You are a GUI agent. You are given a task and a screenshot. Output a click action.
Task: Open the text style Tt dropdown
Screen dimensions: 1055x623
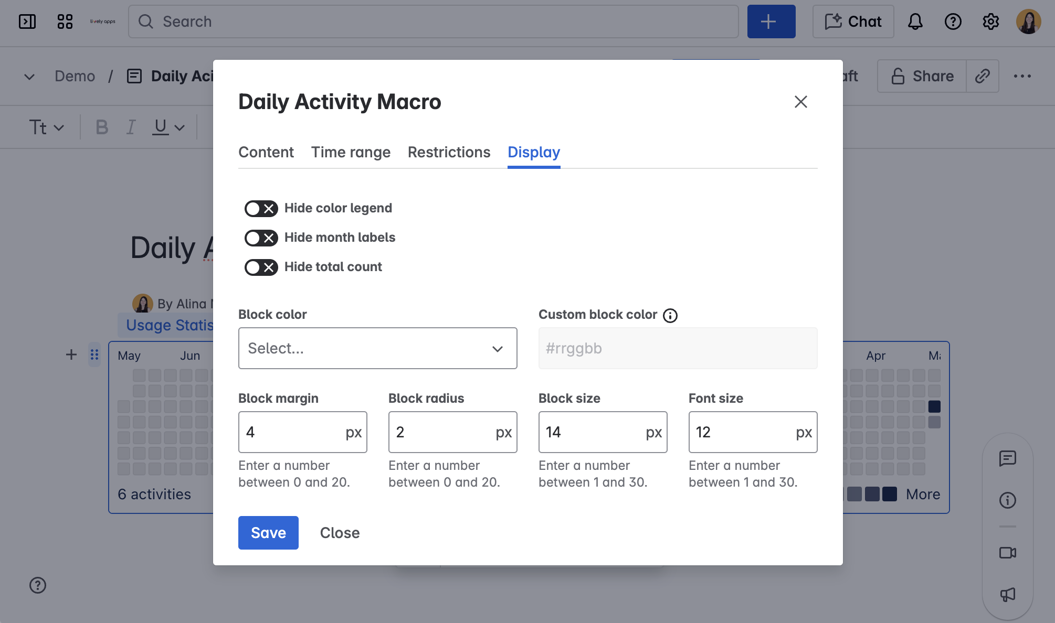click(46, 126)
